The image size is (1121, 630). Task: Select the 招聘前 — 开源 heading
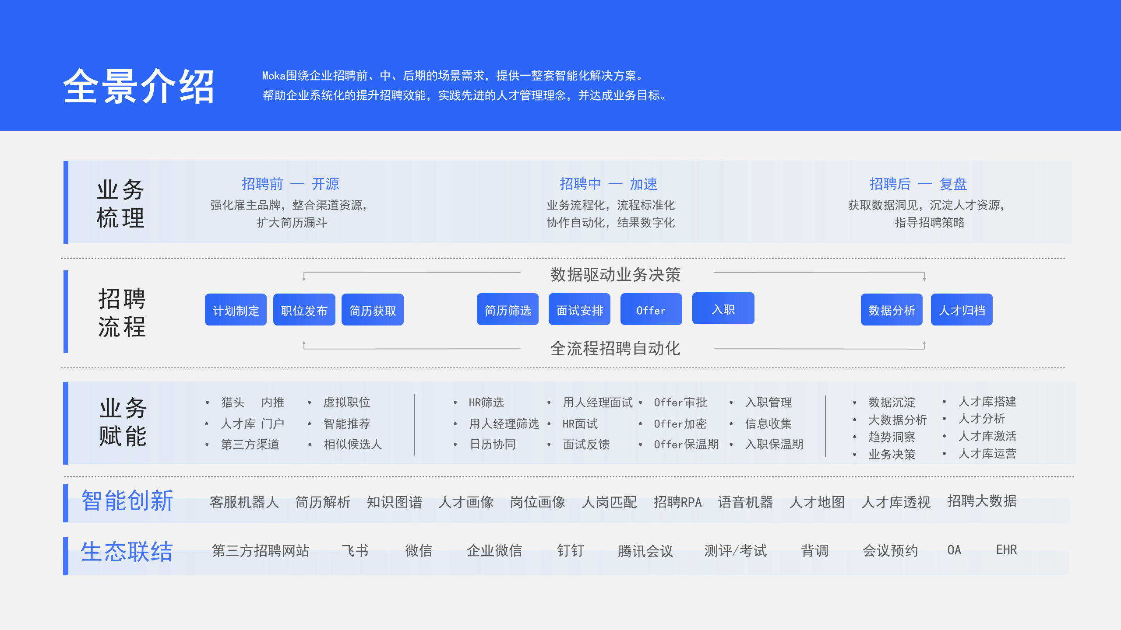point(290,184)
